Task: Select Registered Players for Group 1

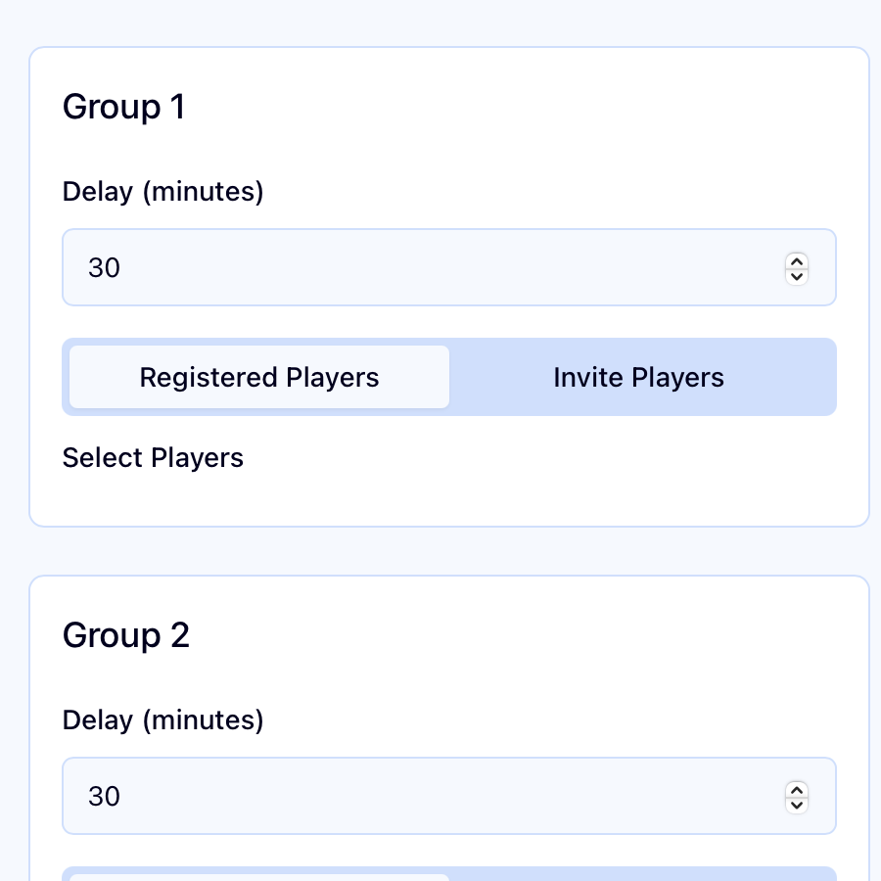Action: point(258,377)
